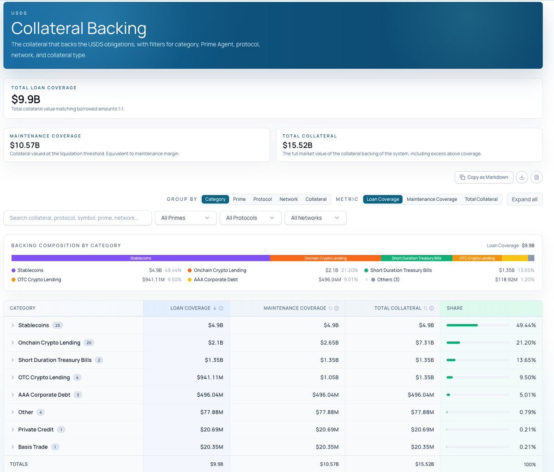Click the $2.65B Onchain Maintenance Coverage cell
Screen dimensions: 554x472
click(x=330, y=343)
